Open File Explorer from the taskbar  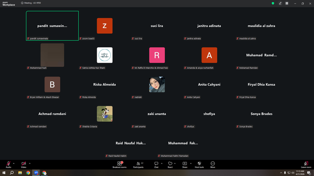20,173
